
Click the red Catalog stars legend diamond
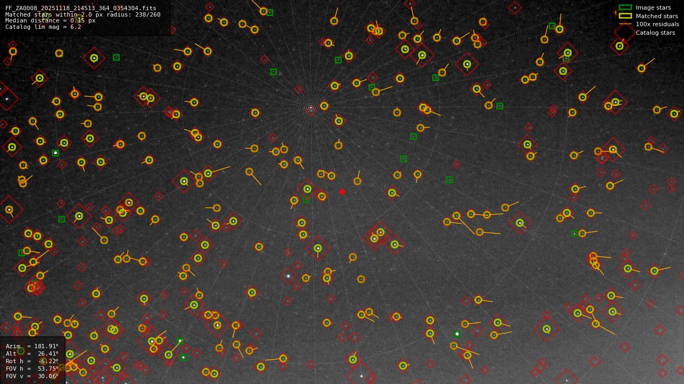tap(625, 33)
